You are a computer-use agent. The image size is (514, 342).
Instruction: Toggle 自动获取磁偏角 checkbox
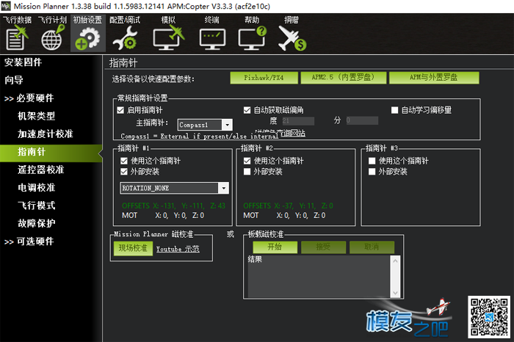pos(247,110)
